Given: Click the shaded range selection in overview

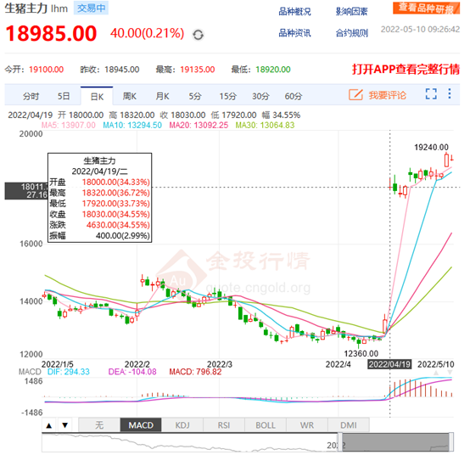Looking at the screenshot, I should coord(395,442).
